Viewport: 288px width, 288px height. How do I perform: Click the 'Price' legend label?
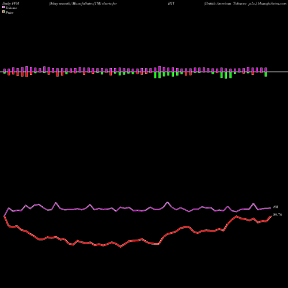(9, 13)
